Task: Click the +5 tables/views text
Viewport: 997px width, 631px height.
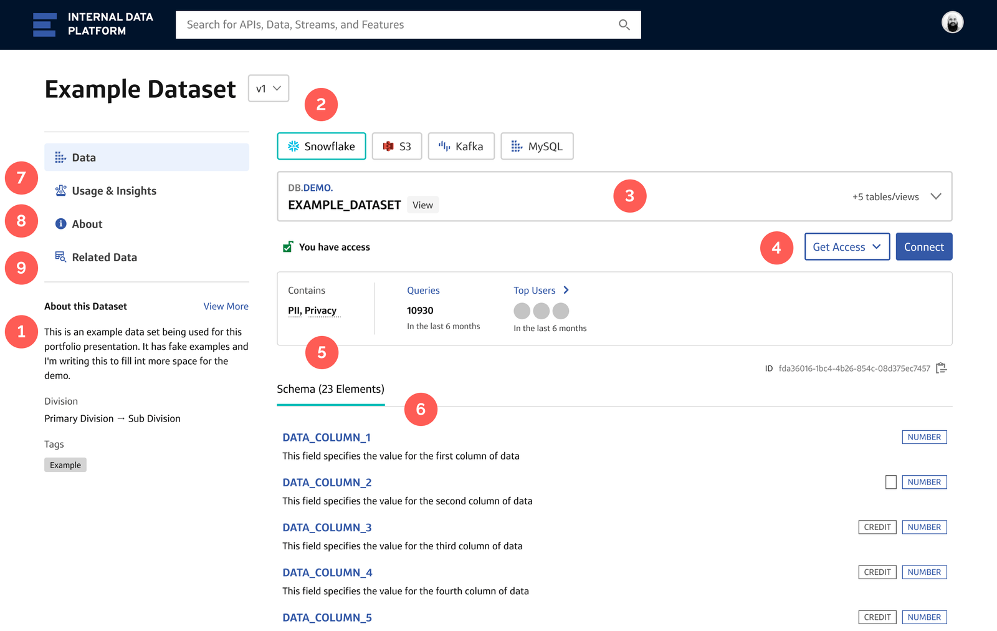Action: tap(885, 196)
